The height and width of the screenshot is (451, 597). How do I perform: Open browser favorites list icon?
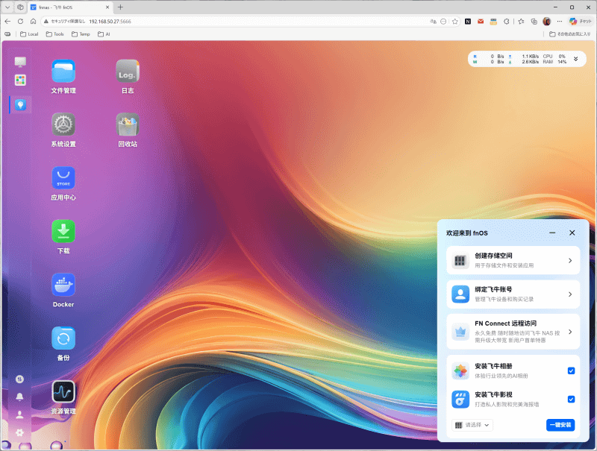point(521,22)
